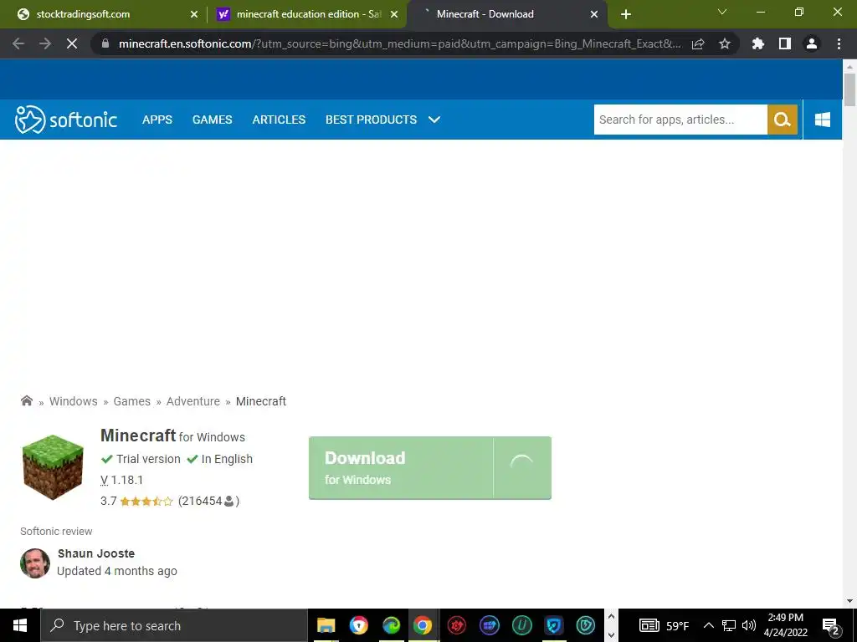Open the GAMES menu

(x=212, y=120)
